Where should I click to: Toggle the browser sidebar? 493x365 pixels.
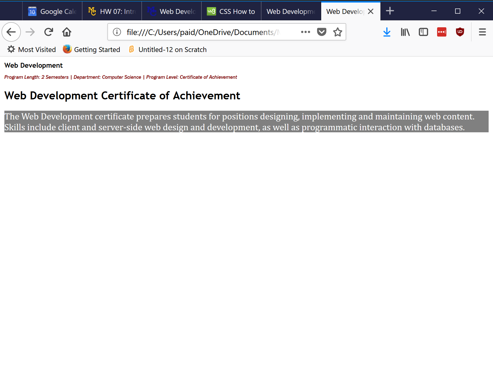pyautogui.click(x=423, y=32)
